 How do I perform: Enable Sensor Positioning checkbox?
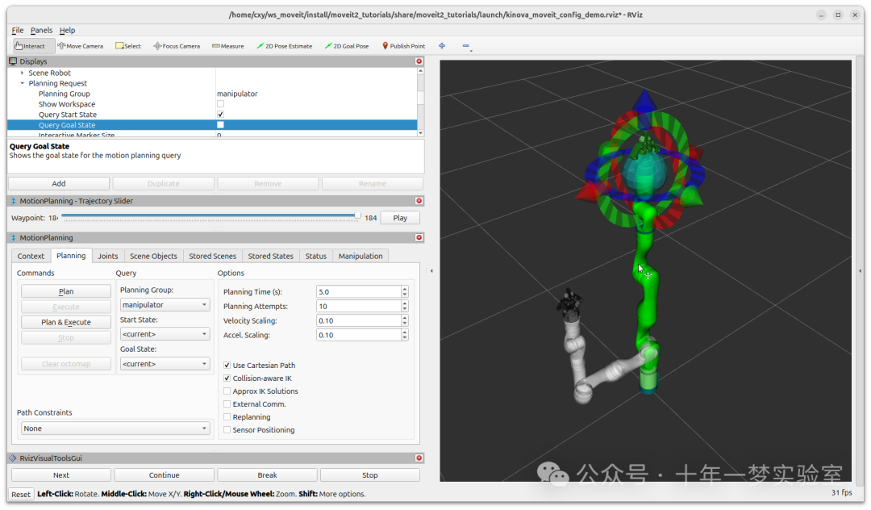tap(227, 429)
